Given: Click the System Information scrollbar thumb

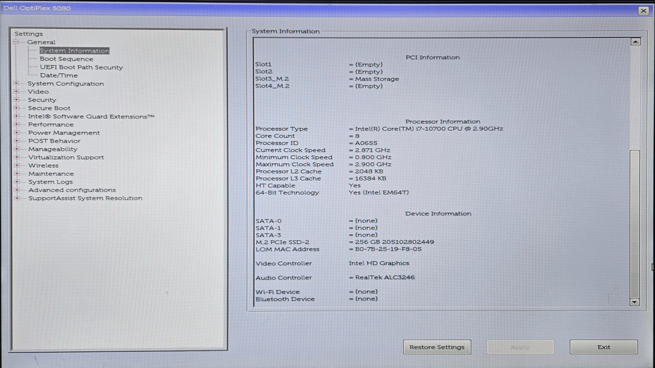Looking at the screenshot, I should [x=635, y=223].
